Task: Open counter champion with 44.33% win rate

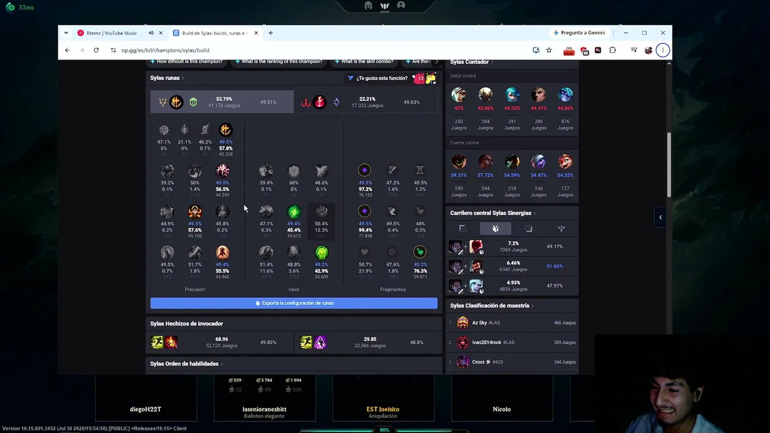Action: [512, 95]
